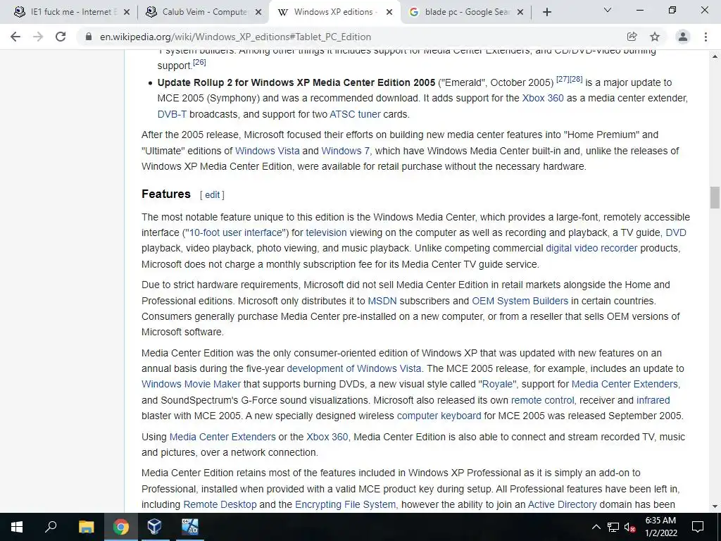The height and width of the screenshot is (541, 721).
Task: Open the 'ATSC tuner' link
Action: pyautogui.click(x=355, y=114)
